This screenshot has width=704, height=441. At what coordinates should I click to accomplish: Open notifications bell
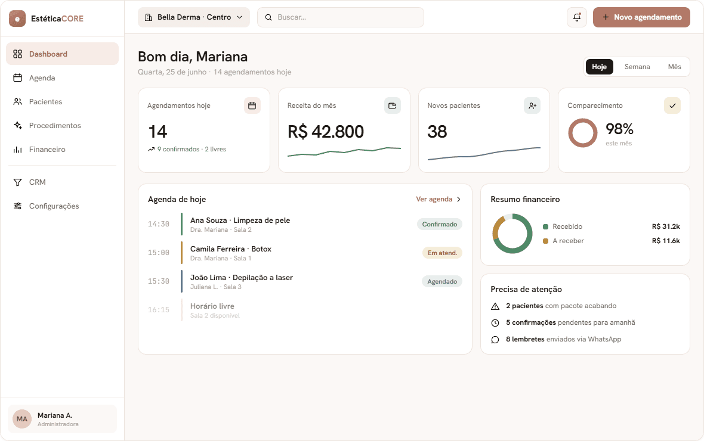click(x=576, y=17)
